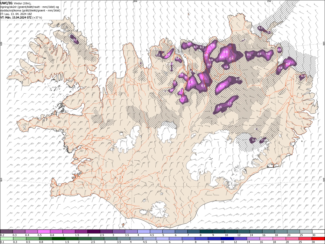The width and height of the screenshot is (325, 244).
Task: Click the upper scale swatch starting at 0.3
Action: coord(19,232)
